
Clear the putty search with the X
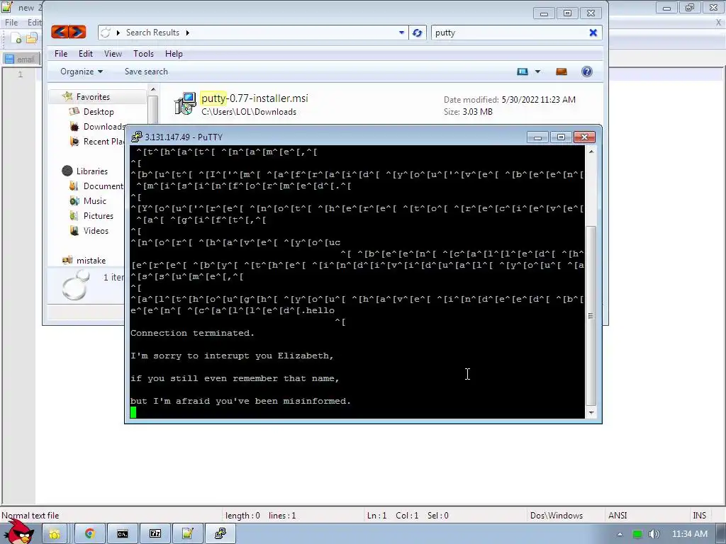coord(593,33)
